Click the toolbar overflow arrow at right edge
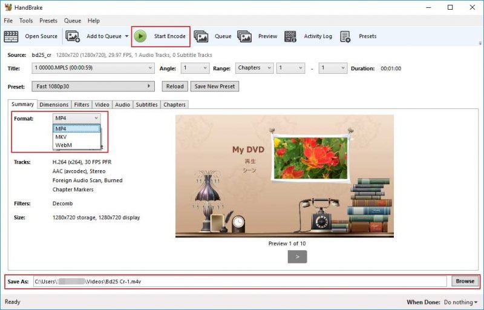The width and height of the screenshot is (484, 310). [x=480, y=43]
